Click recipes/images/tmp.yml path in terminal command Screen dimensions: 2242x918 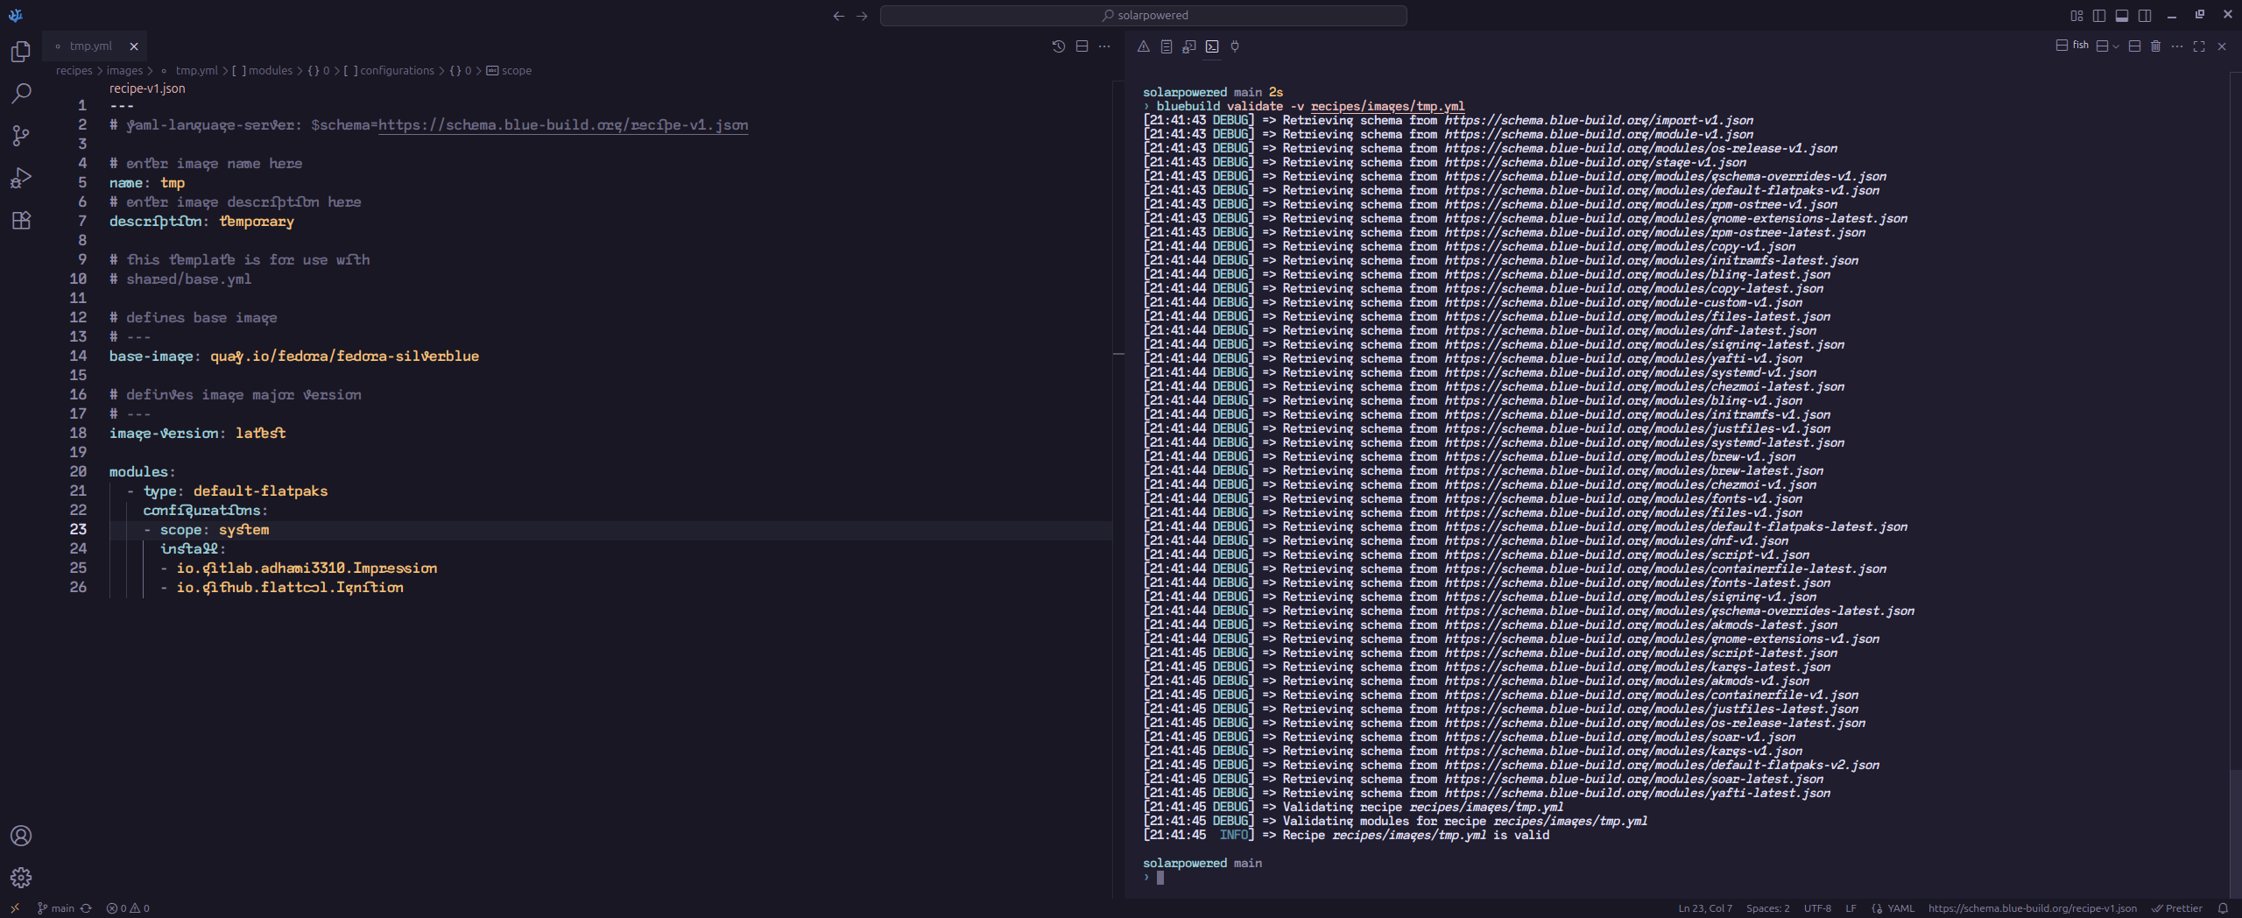tap(1387, 106)
